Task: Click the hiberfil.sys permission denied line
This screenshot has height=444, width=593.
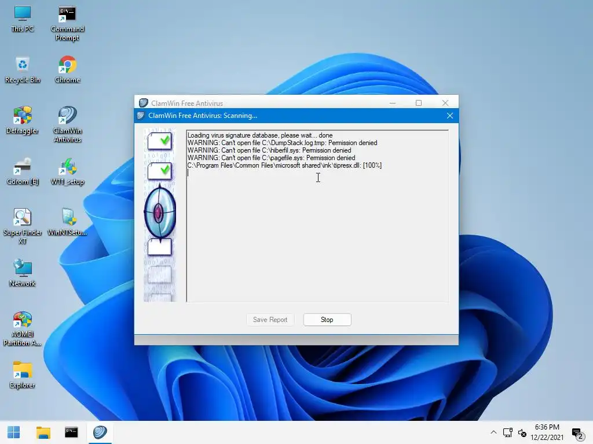Action: point(269,150)
